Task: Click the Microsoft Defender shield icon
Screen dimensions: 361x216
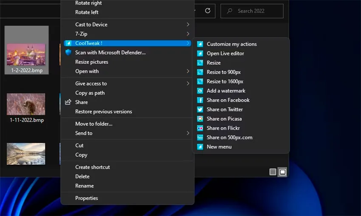Action: click(68, 53)
